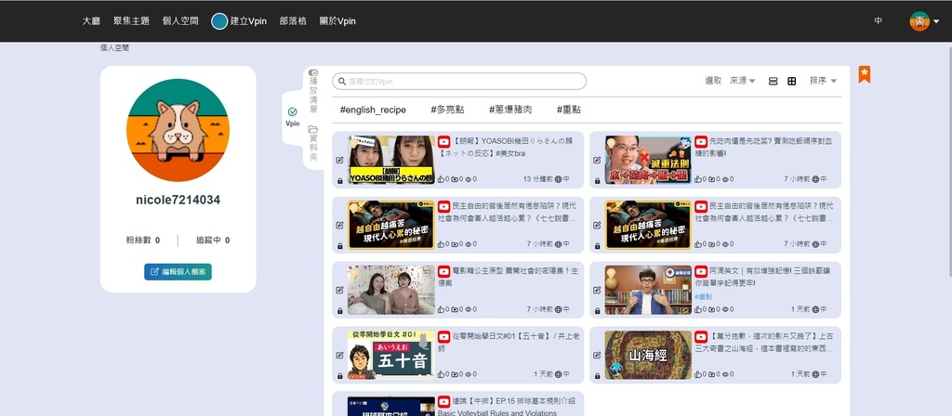Open 個人空間 navigation item
This screenshot has width=952, height=416.
pyautogui.click(x=180, y=21)
